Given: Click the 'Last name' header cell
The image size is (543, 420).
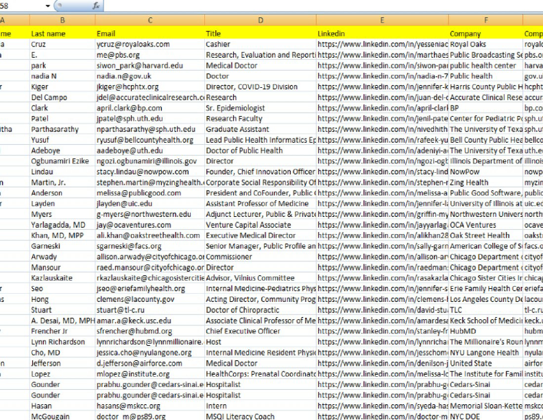Looking at the screenshot, I should click(x=62, y=34).
